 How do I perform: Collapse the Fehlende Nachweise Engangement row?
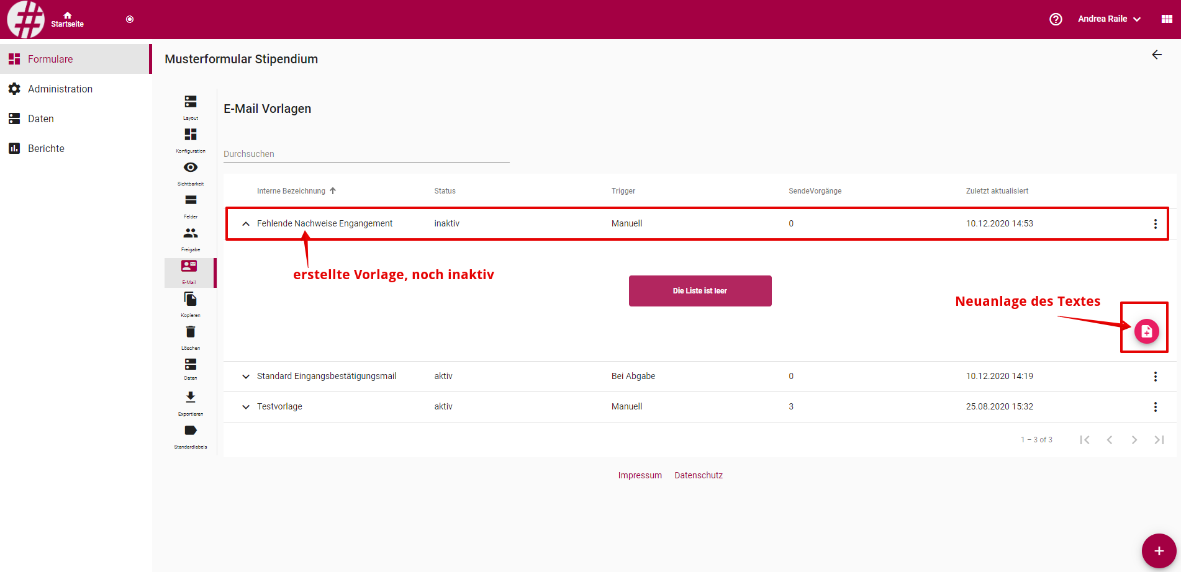point(246,224)
